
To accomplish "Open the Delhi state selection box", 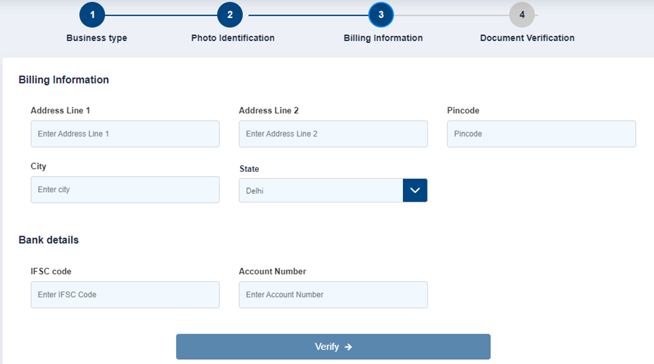I will click(x=321, y=190).
